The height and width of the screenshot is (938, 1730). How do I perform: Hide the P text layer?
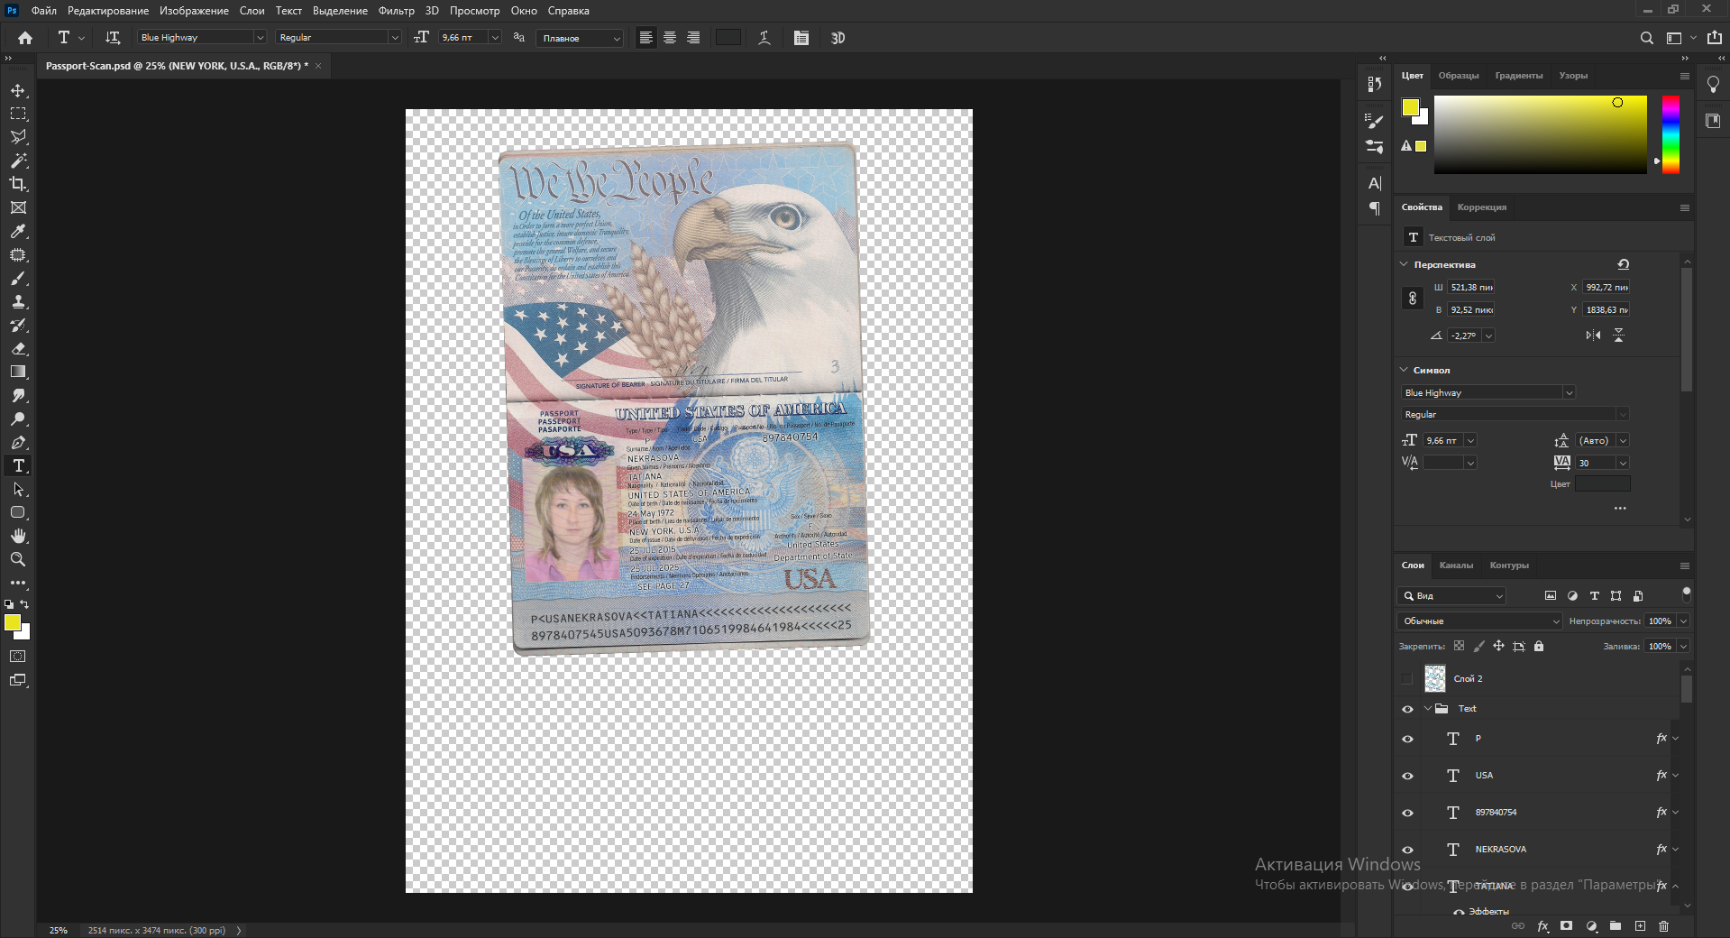[x=1407, y=739]
